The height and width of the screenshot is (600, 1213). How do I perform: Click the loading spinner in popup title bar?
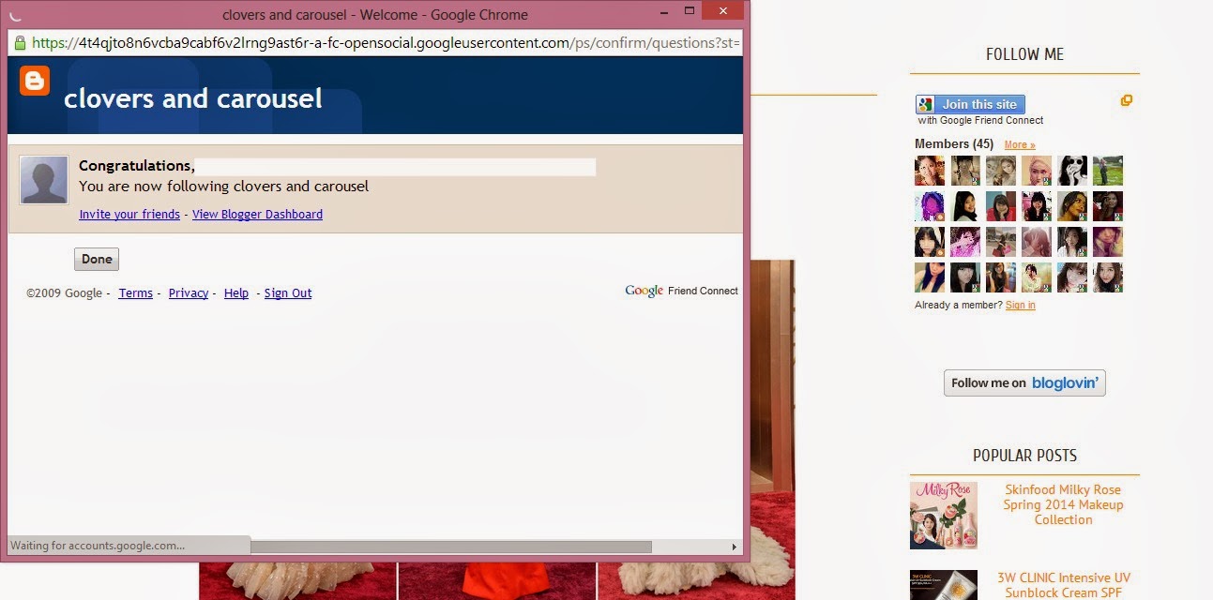pyautogui.click(x=15, y=14)
